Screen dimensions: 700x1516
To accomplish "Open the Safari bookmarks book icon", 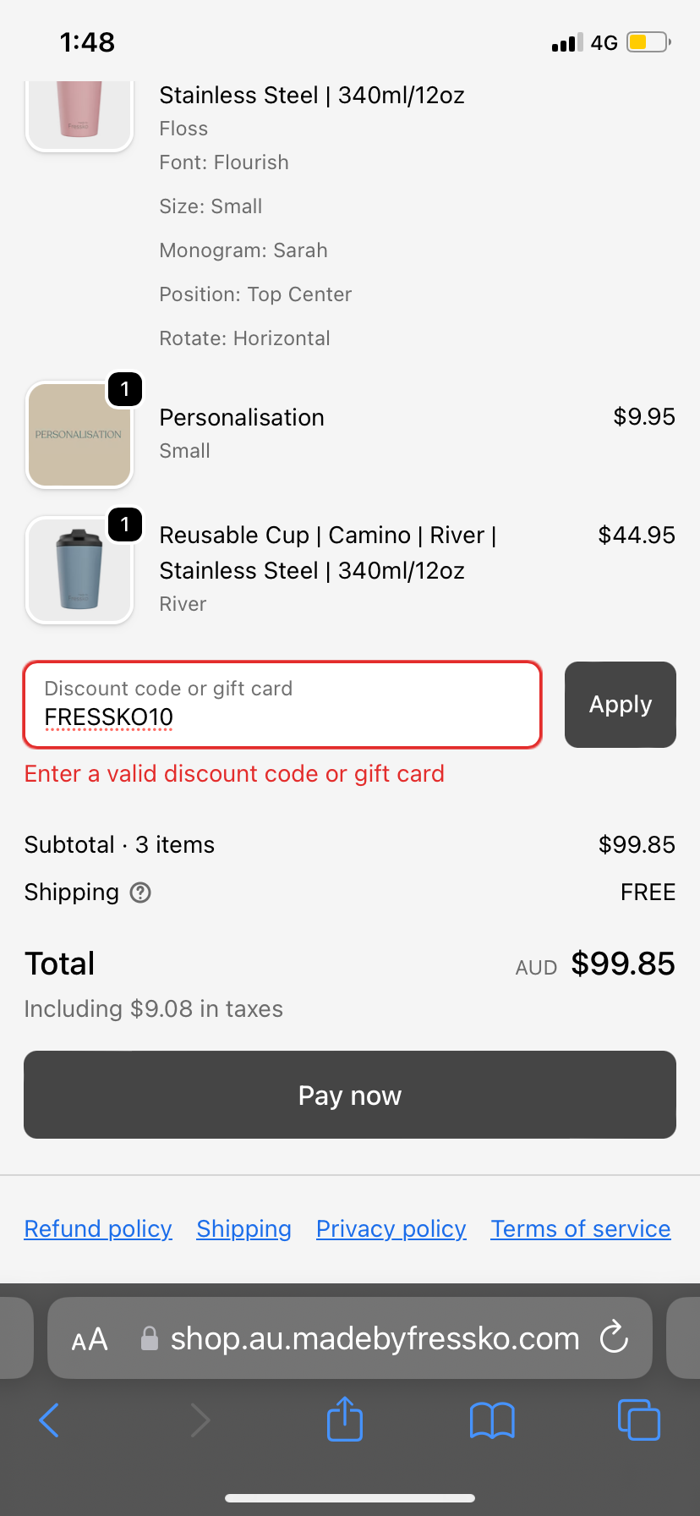I will tap(492, 1420).
